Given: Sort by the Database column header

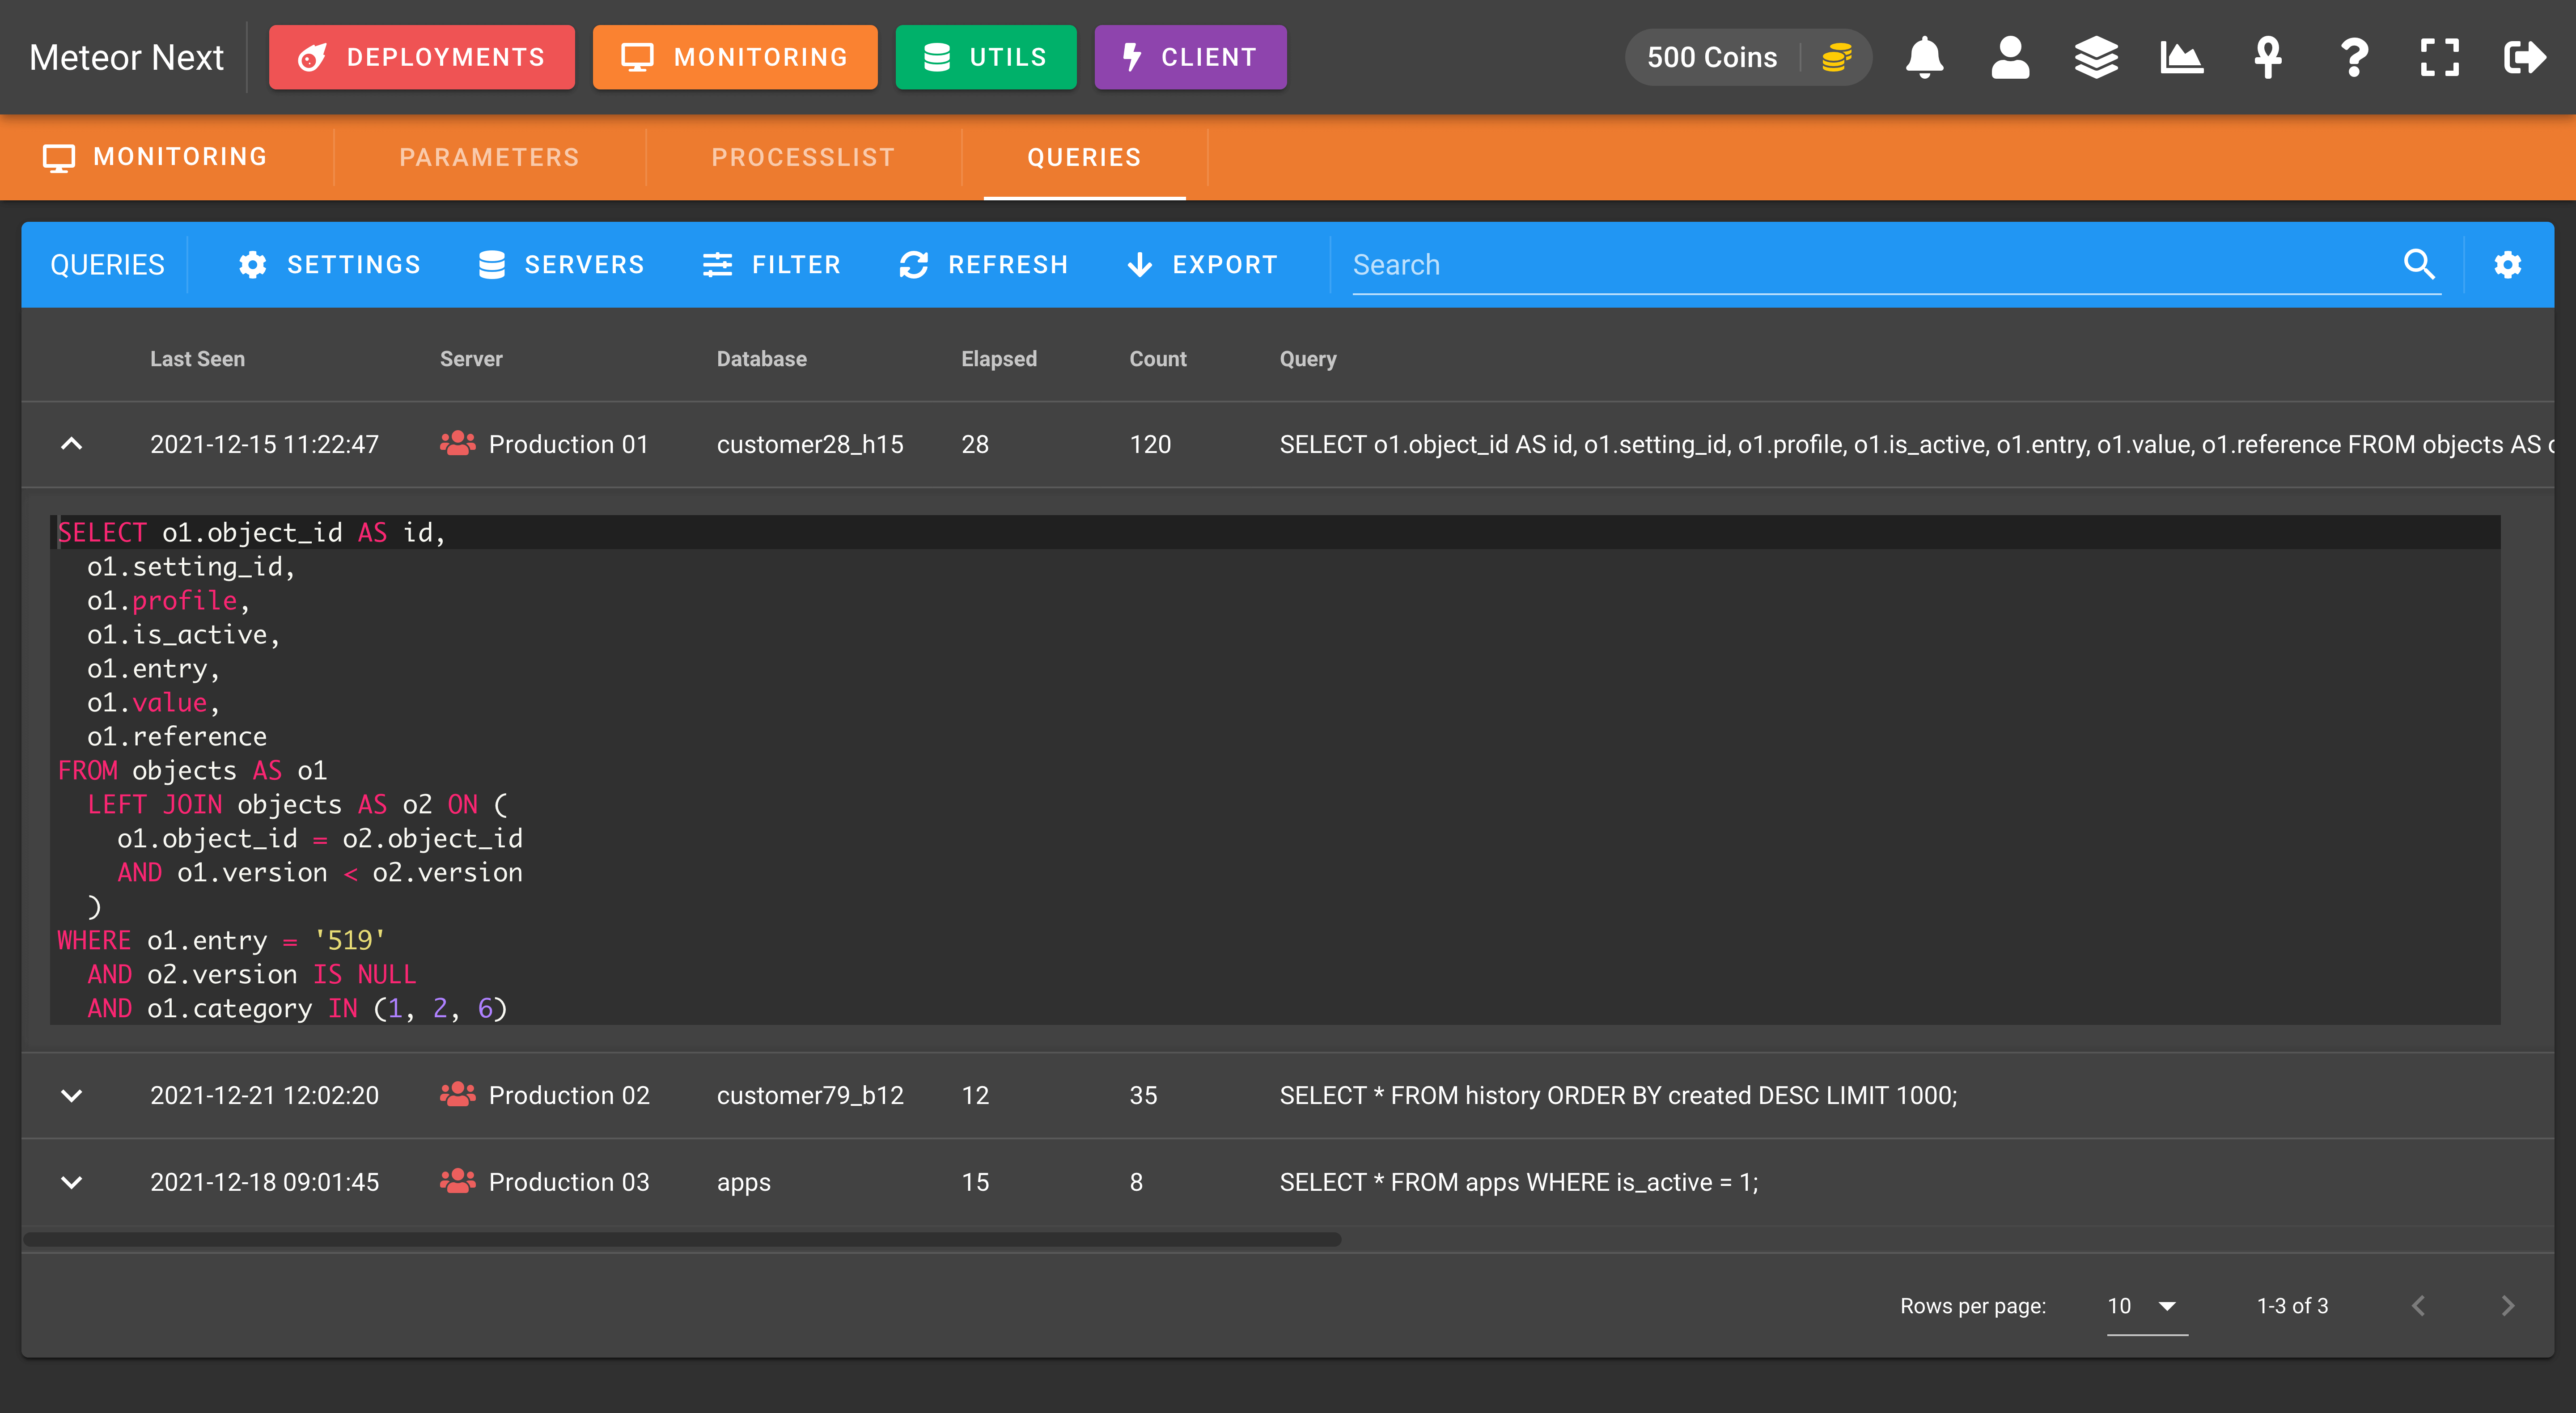Looking at the screenshot, I should [761, 358].
